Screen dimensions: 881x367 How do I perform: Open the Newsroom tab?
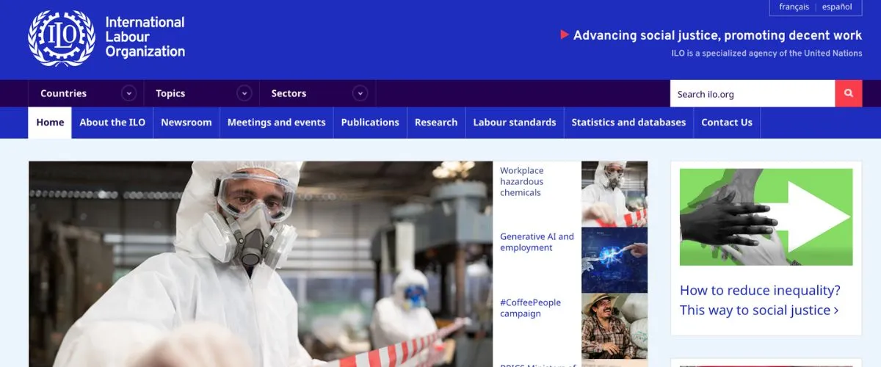pos(186,123)
